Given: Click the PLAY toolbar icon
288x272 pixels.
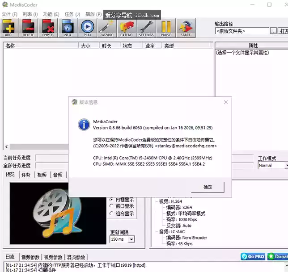Looking at the screenshot, I should [x=88, y=28].
